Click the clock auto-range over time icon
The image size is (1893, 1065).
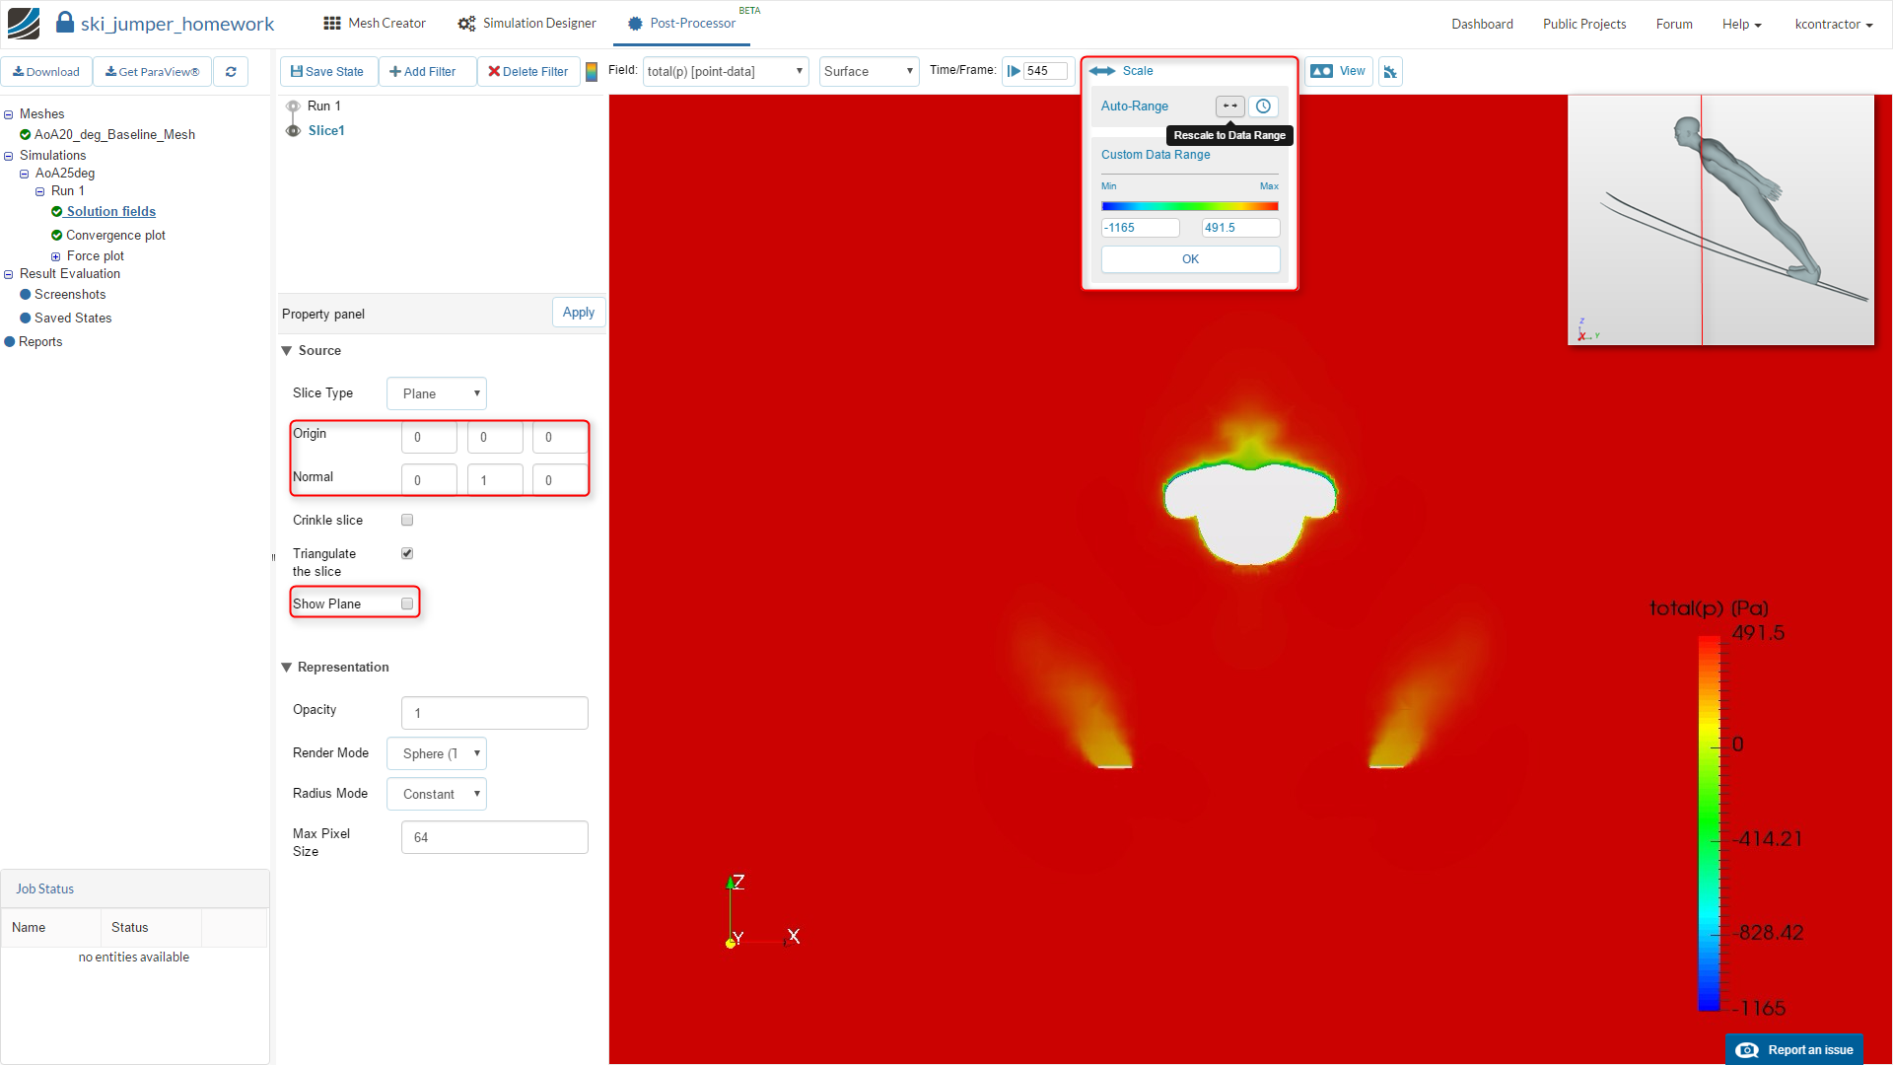[1263, 106]
